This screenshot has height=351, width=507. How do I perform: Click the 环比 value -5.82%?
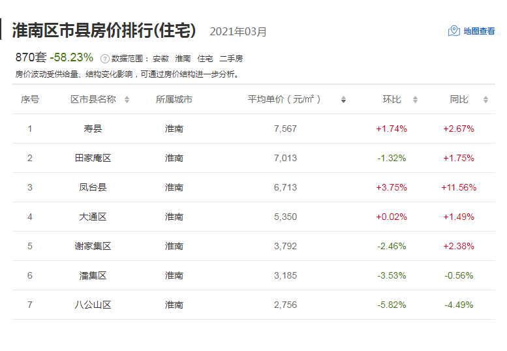click(x=392, y=305)
